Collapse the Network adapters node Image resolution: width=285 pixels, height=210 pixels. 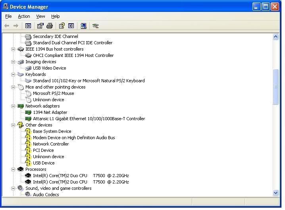click(13, 106)
